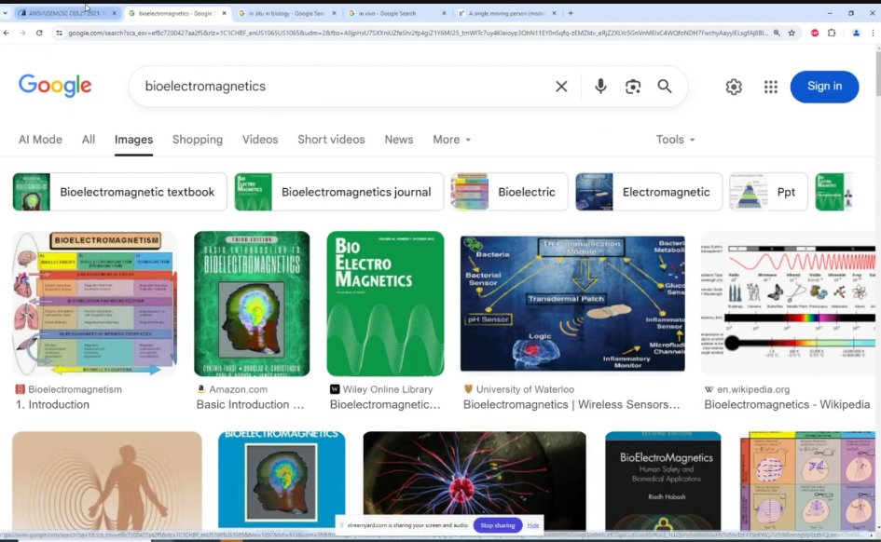Open a new browser tab
The image size is (881, 542).
click(571, 13)
